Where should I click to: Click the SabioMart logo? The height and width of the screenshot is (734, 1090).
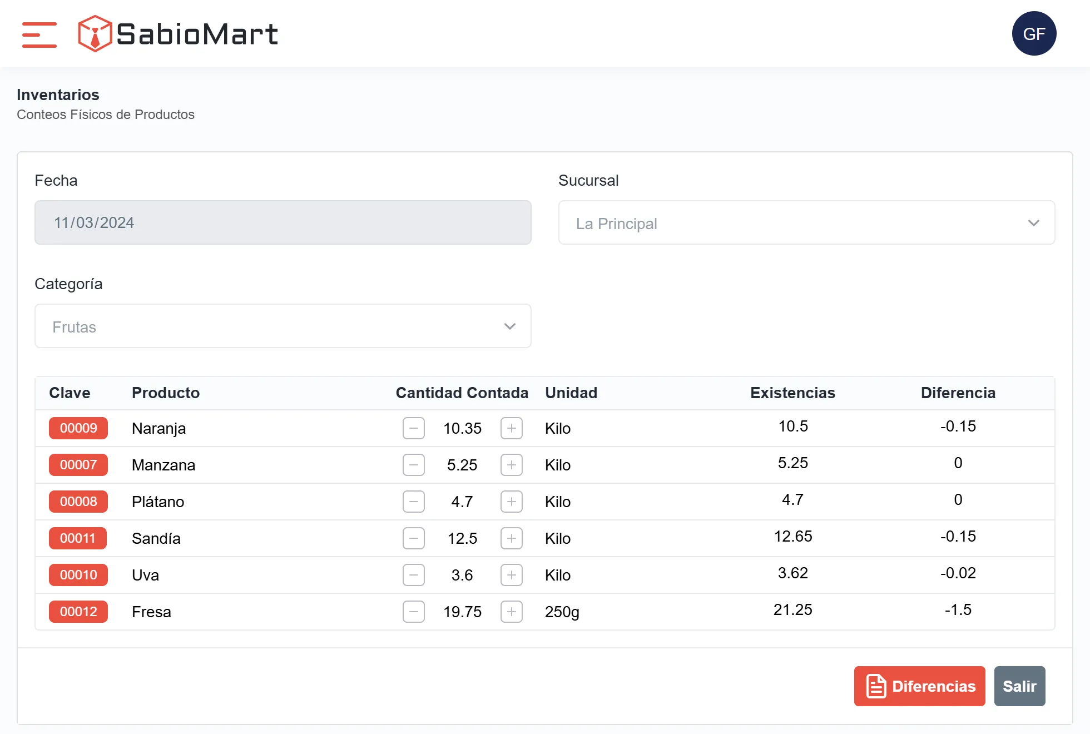[x=178, y=34]
